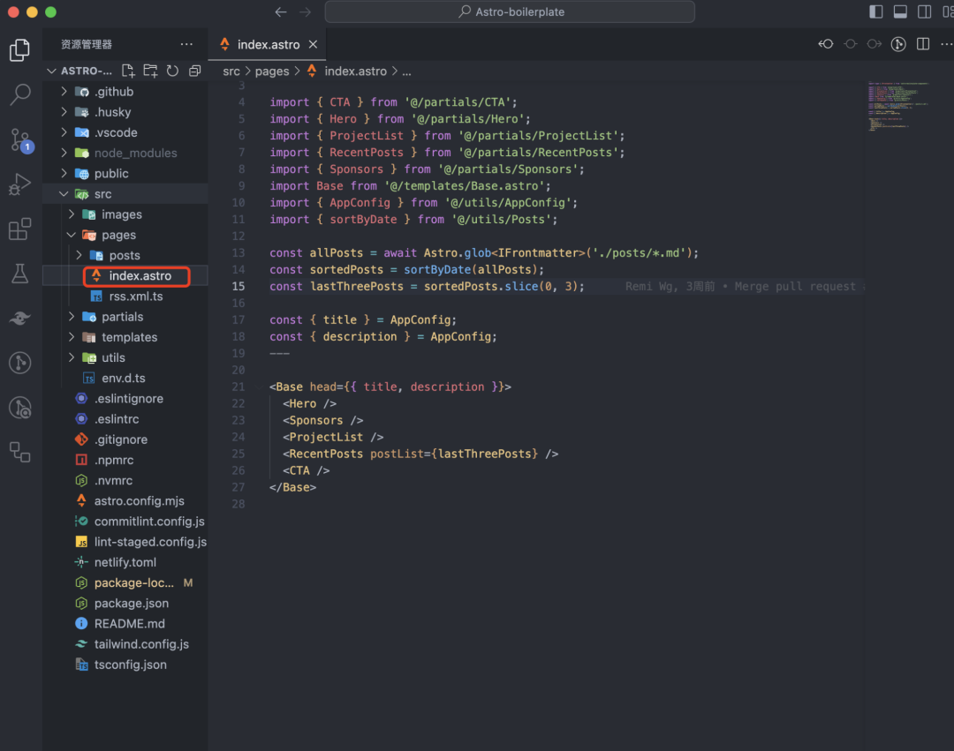The image size is (954, 751).
Task: Open the Run and Debug view
Action: click(19, 184)
